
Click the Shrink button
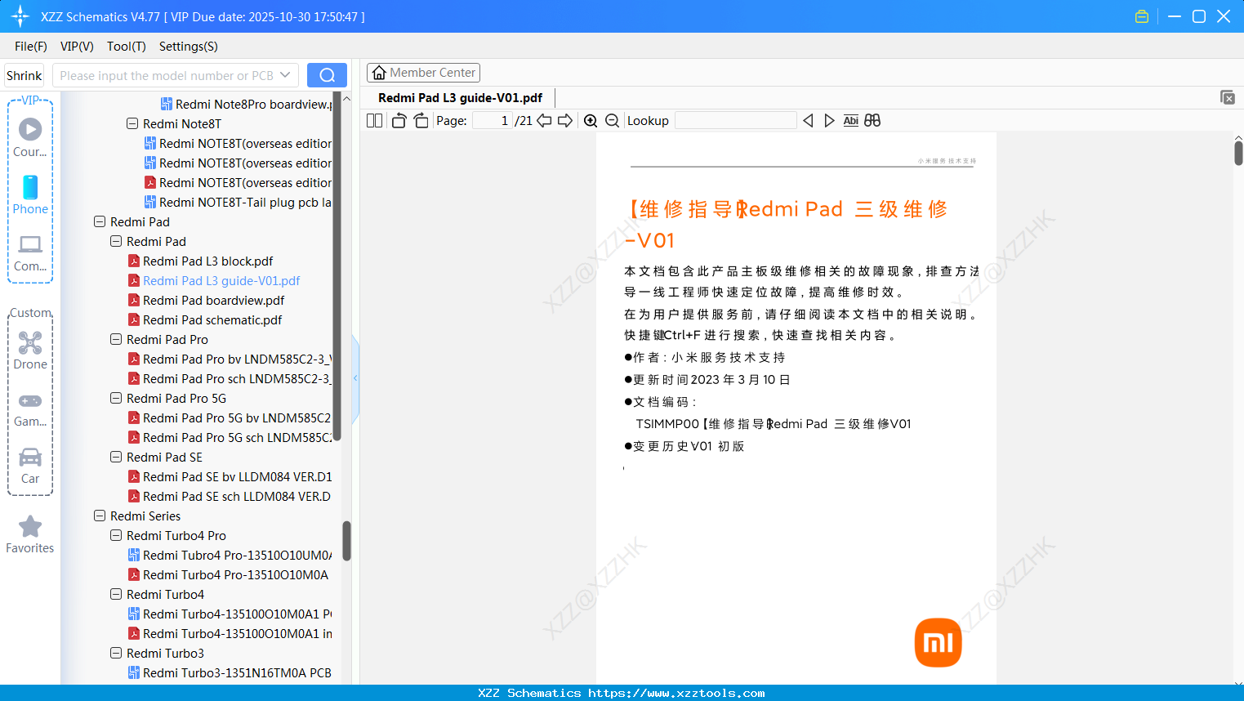click(24, 74)
